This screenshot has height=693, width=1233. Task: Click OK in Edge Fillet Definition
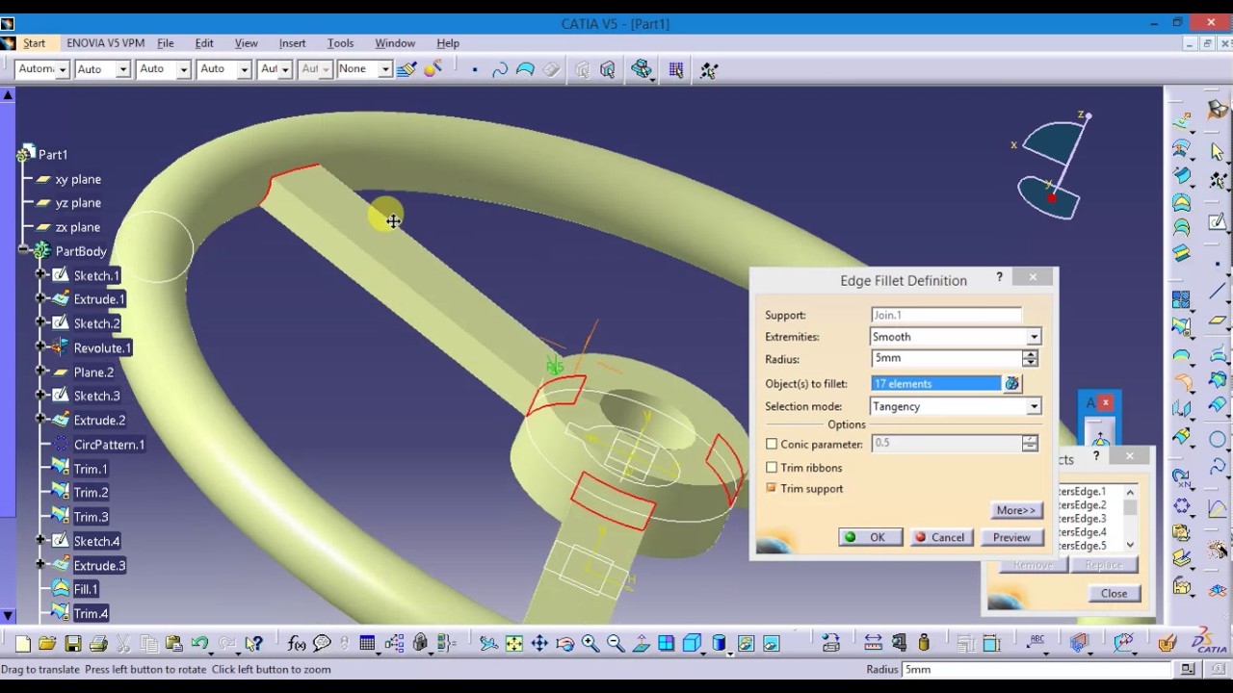click(870, 537)
